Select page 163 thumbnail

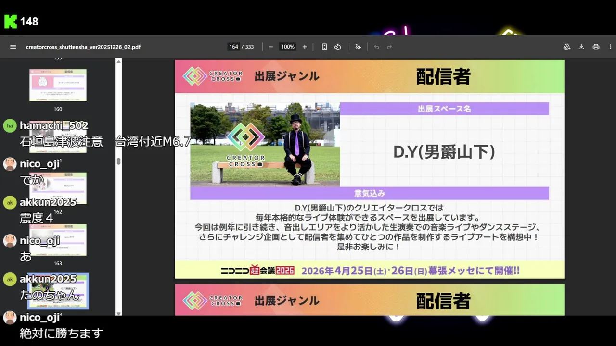tap(58, 239)
